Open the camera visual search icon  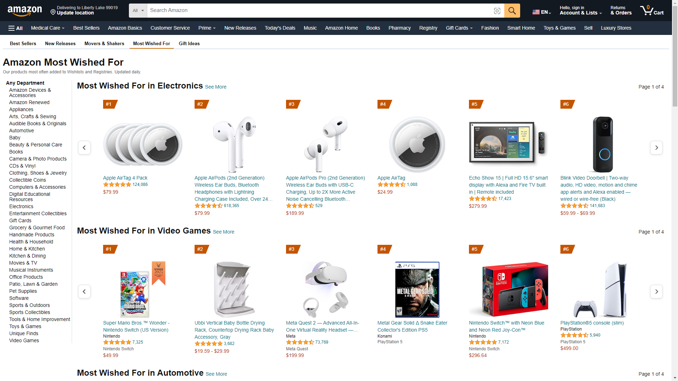click(x=497, y=11)
